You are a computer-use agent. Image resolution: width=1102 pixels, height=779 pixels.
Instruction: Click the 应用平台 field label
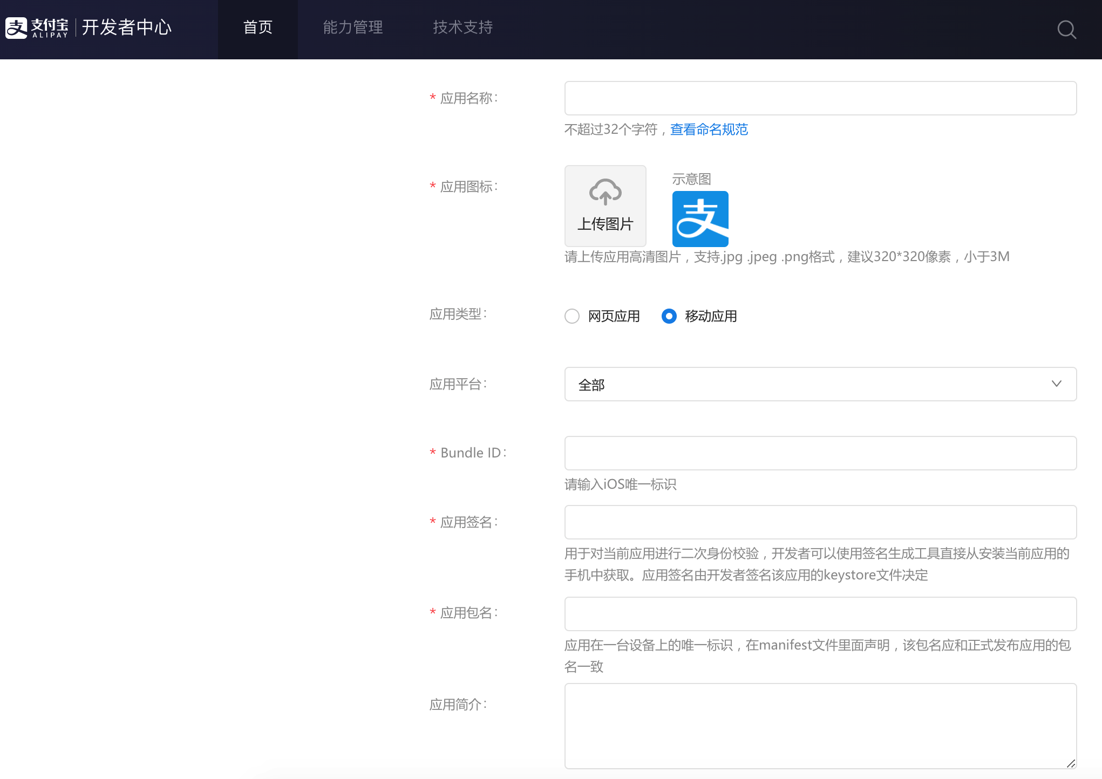458,384
